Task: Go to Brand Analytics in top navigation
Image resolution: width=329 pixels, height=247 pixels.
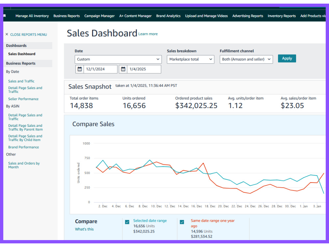Action: point(168,16)
